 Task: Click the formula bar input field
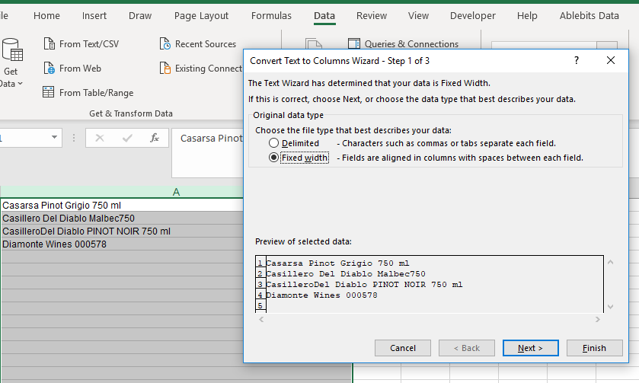[207, 153]
